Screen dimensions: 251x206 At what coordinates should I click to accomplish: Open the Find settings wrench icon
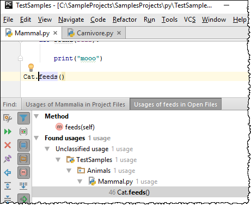pos(8,118)
